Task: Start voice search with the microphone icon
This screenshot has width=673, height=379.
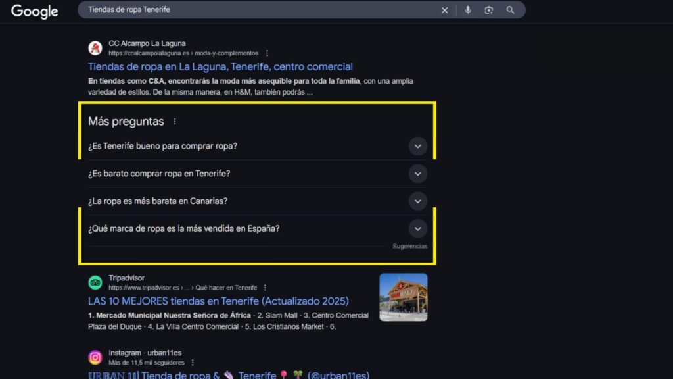Action: (x=468, y=10)
